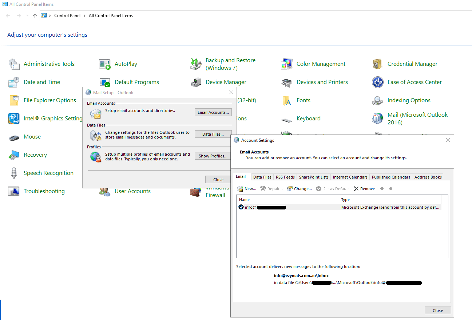Click Administrative Tools link text
The width and height of the screenshot is (472, 320).
coord(49,64)
